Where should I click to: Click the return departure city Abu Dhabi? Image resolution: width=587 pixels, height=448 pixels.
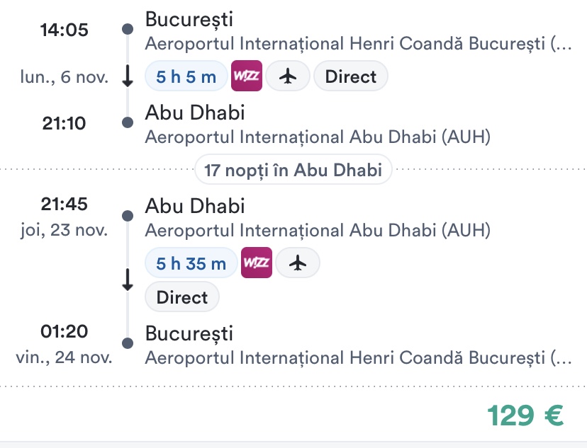pyautogui.click(x=195, y=207)
